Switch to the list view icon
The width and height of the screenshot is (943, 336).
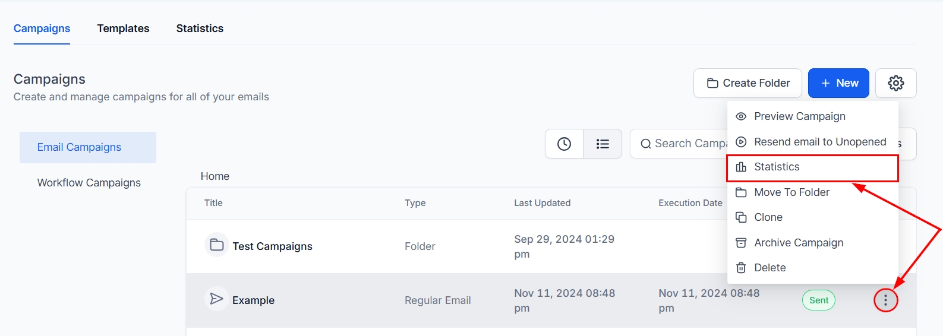click(603, 144)
